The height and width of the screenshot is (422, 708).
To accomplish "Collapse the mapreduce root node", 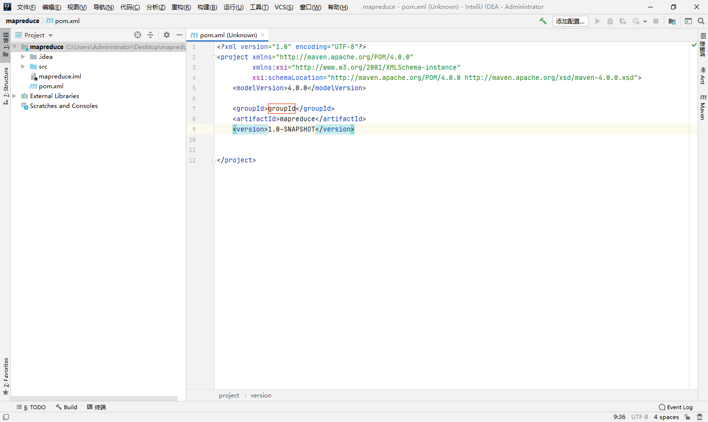I will click(15, 47).
